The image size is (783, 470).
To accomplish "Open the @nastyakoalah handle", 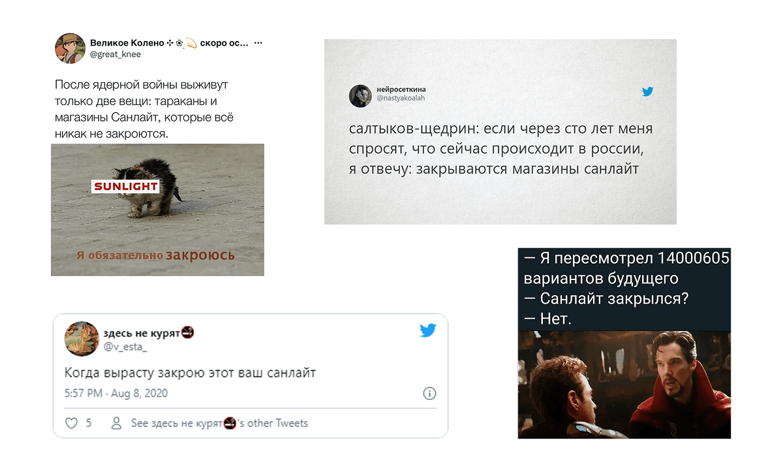I will point(401,98).
